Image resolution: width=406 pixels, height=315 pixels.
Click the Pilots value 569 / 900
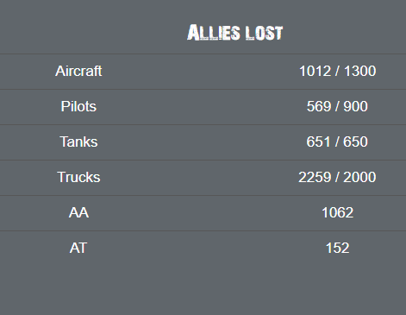337,106
